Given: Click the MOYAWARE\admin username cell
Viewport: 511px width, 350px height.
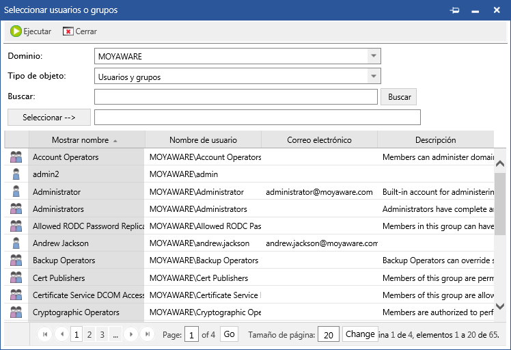Looking at the screenshot, I should (x=203, y=174).
